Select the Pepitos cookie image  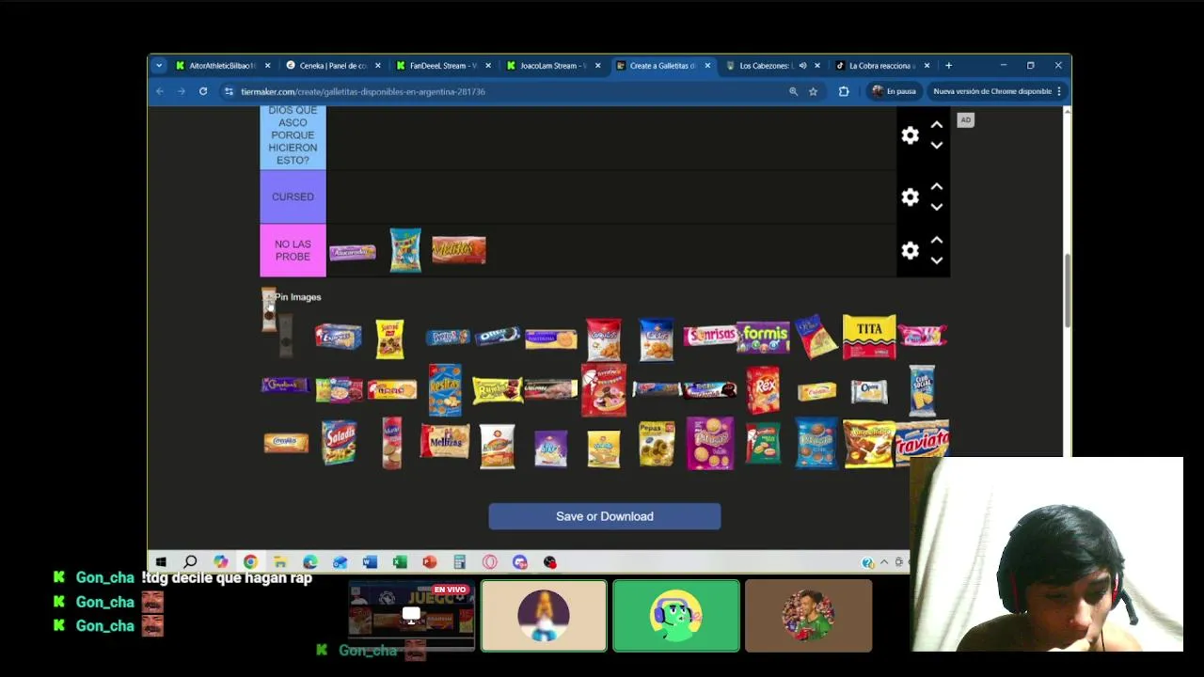tap(448, 337)
